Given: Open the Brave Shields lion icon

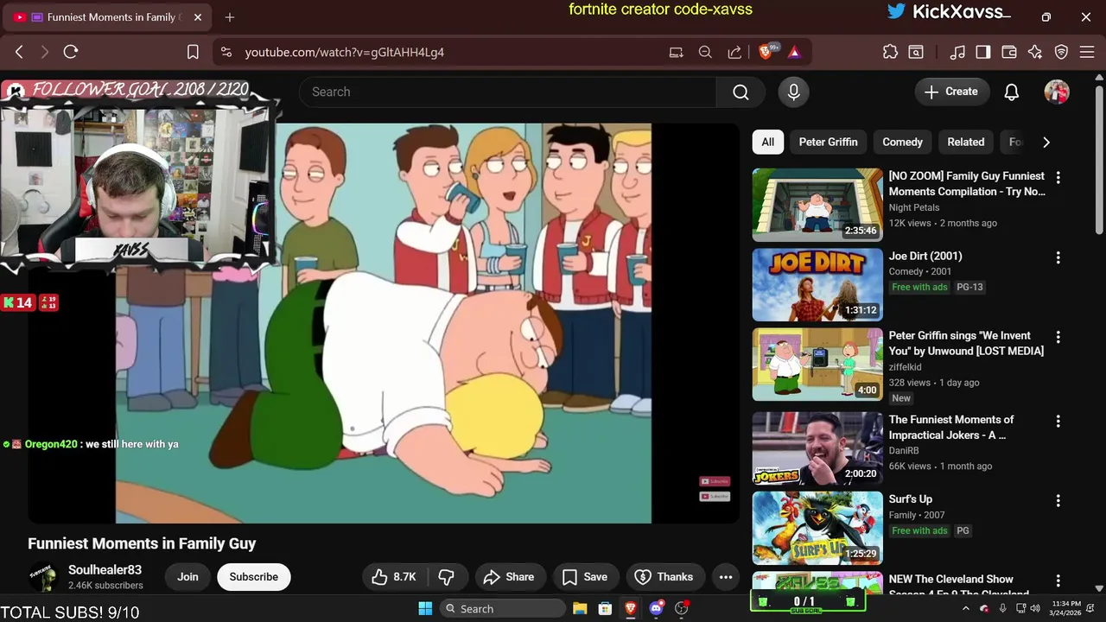Looking at the screenshot, I should 766,52.
